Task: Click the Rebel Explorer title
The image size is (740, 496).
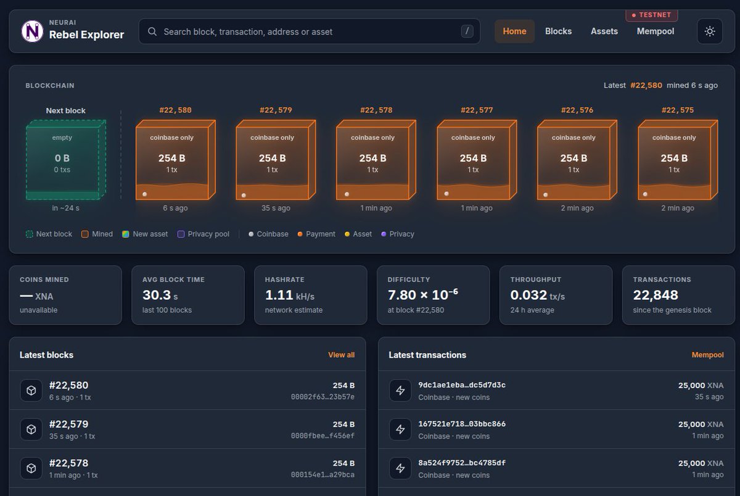Action: (86, 35)
